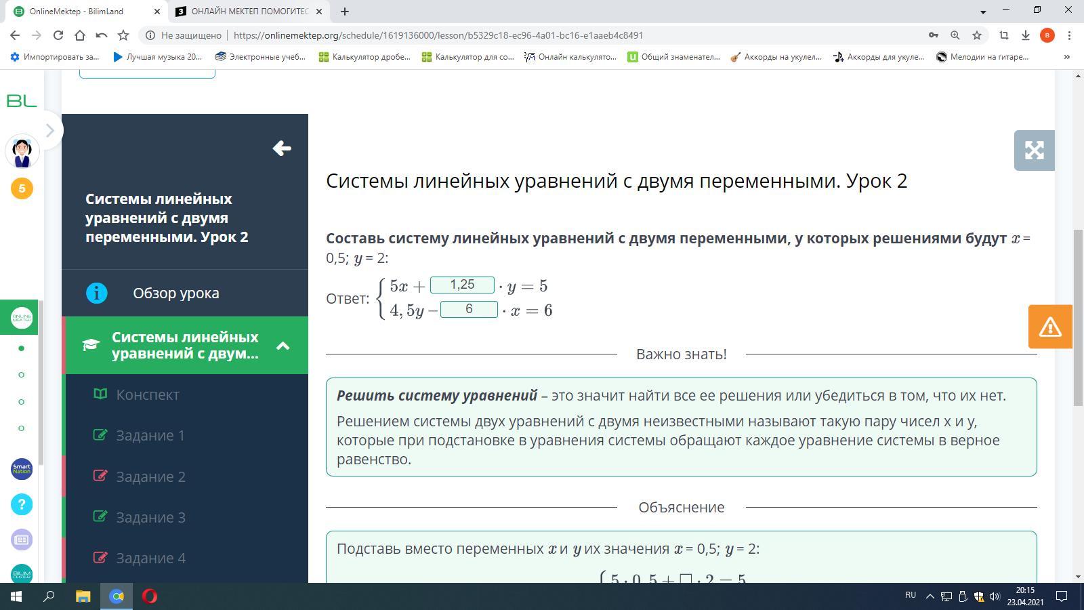The height and width of the screenshot is (610, 1084).
Task: Reload the page with the refresh icon
Action: click(58, 35)
